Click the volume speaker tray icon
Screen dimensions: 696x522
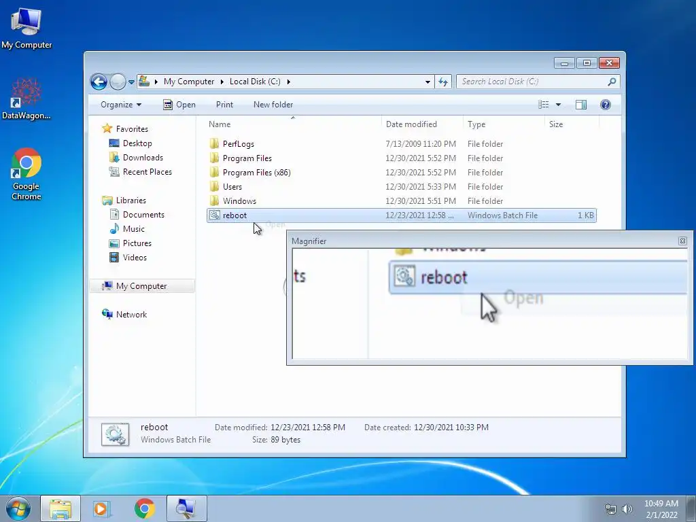[x=627, y=509]
